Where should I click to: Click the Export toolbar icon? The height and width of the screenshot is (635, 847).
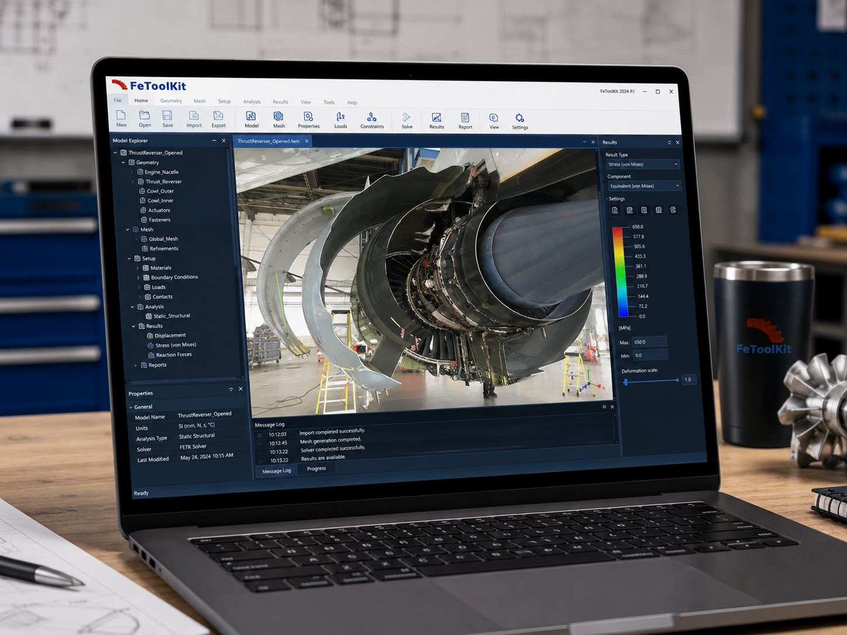[218, 119]
